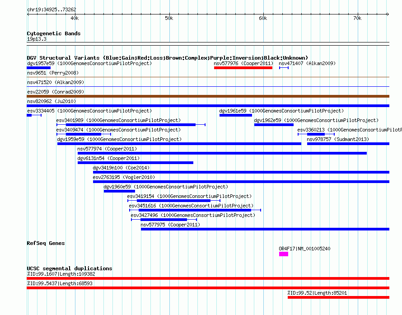The image size is (402, 315).
Task: Select the brown esv22059 complex bar
Action: (x=208, y=96)
